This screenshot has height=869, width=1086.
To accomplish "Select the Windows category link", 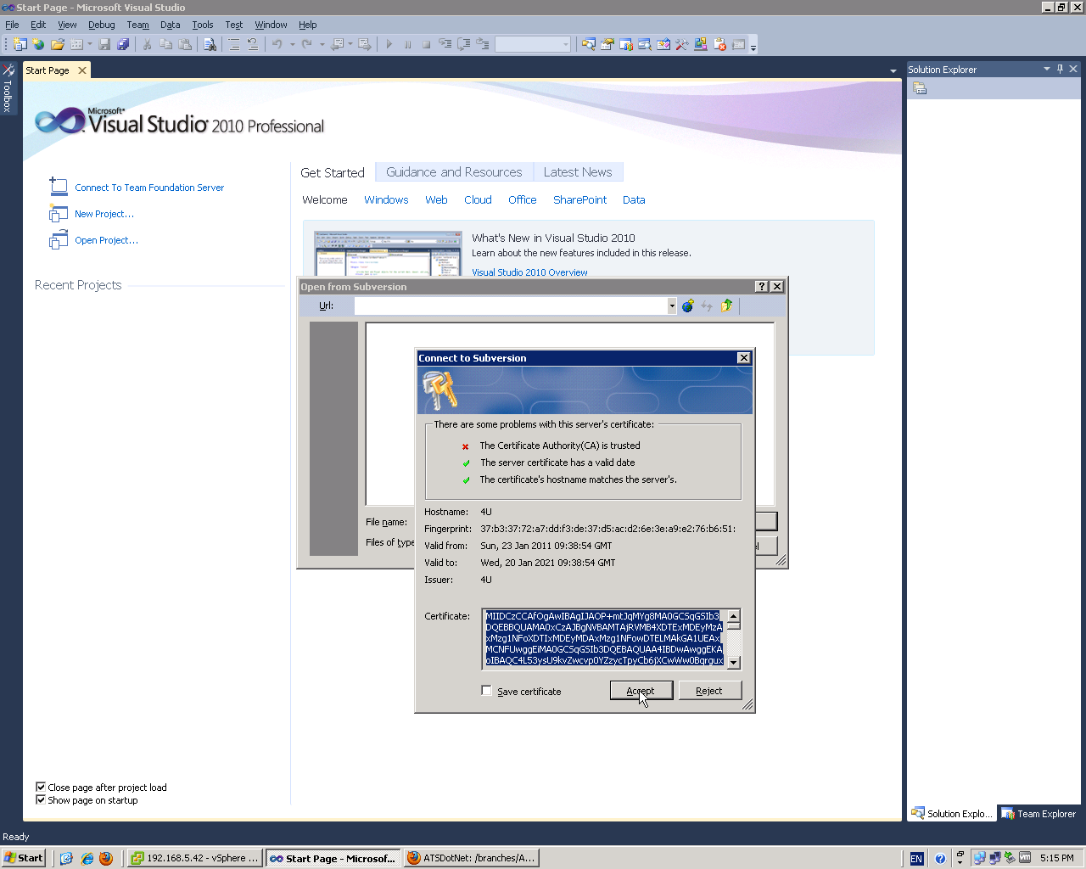I will click(386, 200).
